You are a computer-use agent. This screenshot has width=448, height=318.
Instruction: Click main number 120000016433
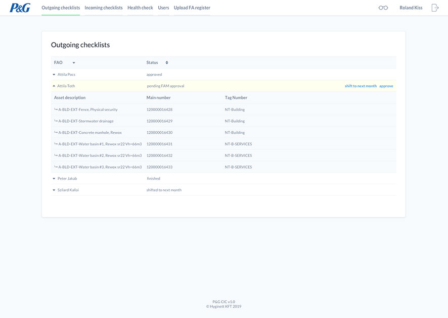(159, 167)
